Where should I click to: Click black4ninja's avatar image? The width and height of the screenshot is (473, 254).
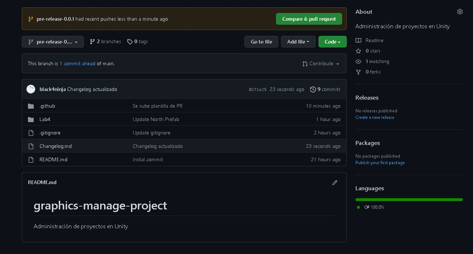coord(31,89)
